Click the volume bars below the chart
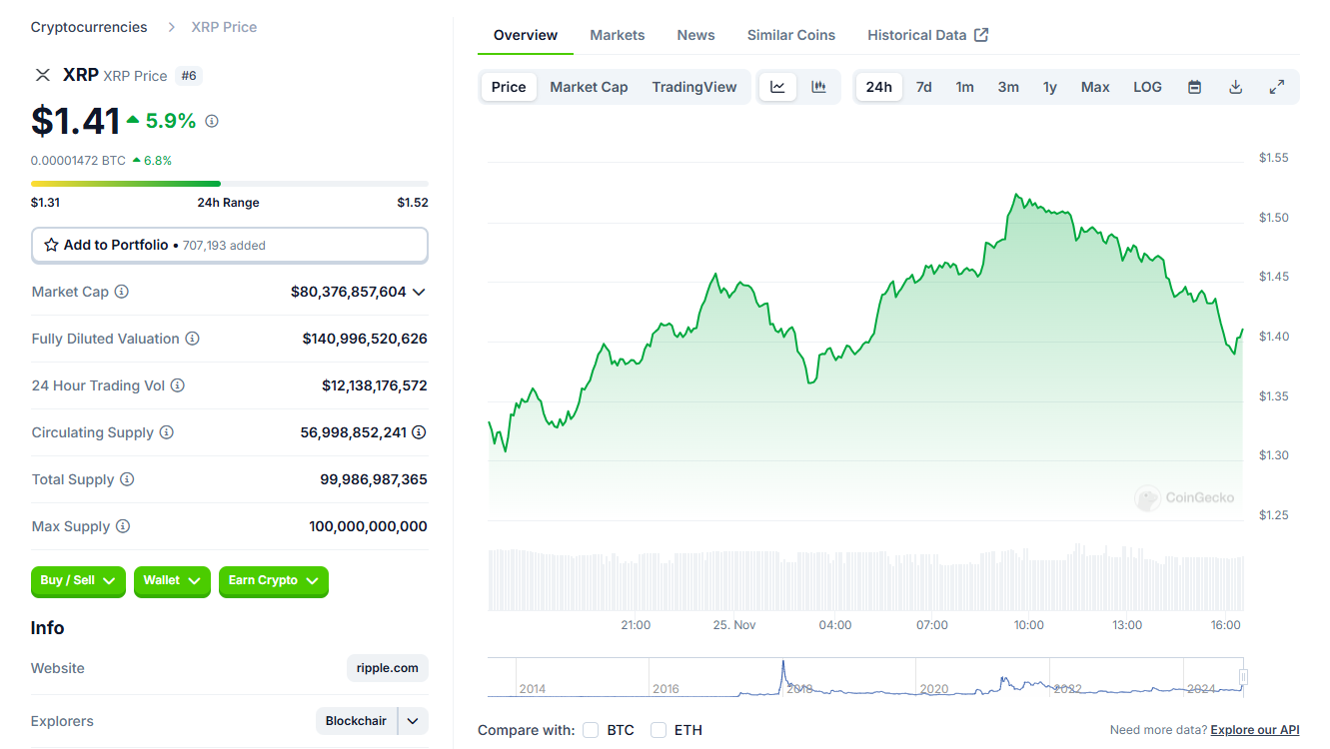Image resolution: width=1330 pixels, height=749 pixels. click(866, 579)
